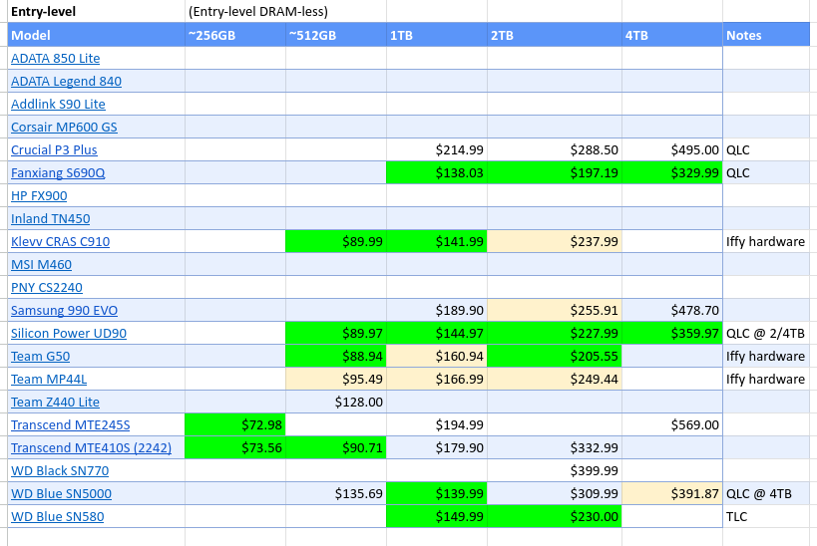817x546 pixels.
Task: Select the ~256GB column header
Action: pyautogui.click(x=235, y=35)
